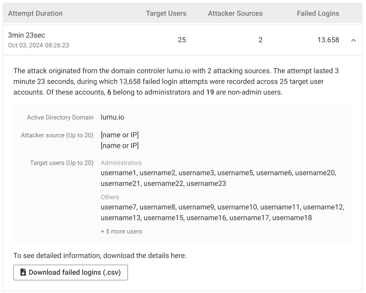Select username18 in the Others list
The height and width of the screenshot is (293, 366).
coord(292,218)
